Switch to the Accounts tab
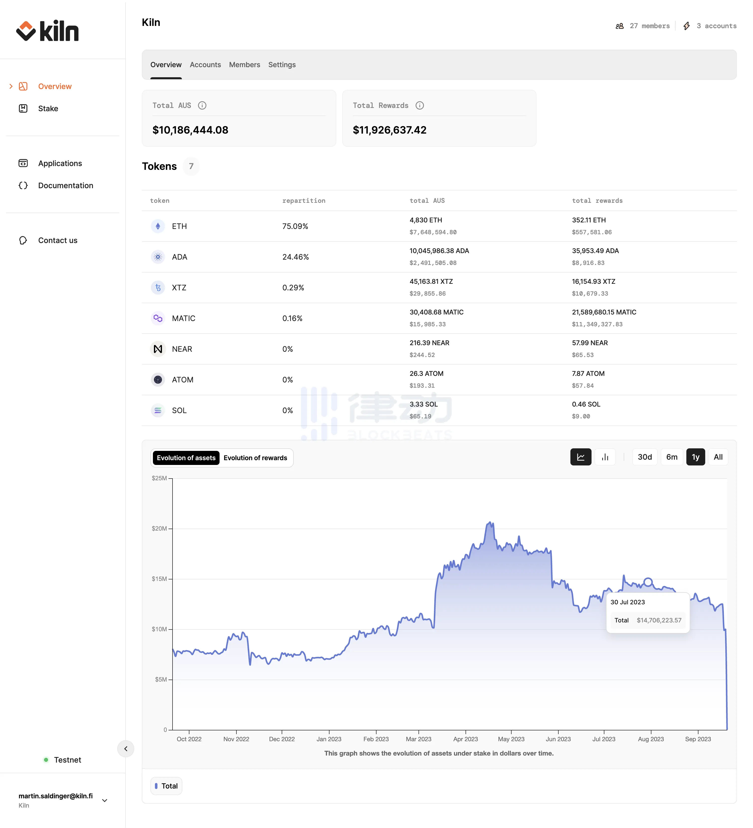The width and height of the screenshot is (753, 828). coord(205,65)
